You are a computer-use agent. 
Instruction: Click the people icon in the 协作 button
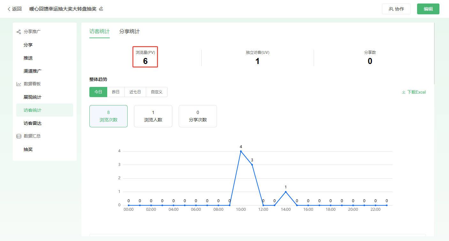click(x=391, y=9)
